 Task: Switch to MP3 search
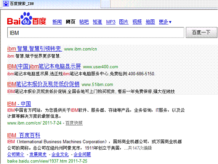click(x=111, y=22)
